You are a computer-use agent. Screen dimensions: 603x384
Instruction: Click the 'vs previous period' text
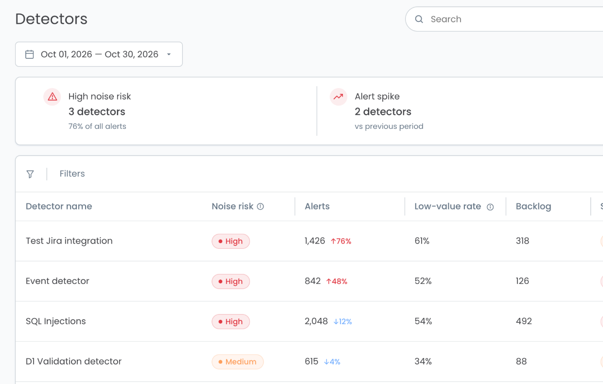[x=389, y=126]
